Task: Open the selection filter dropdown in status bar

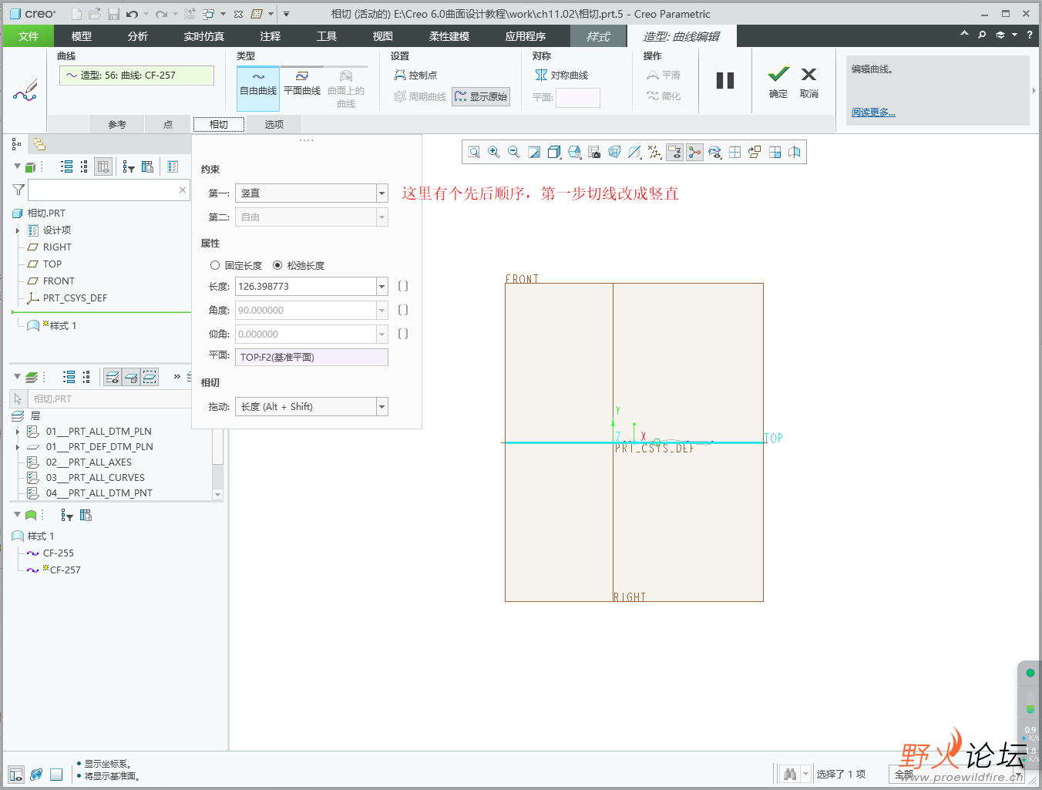Action: pyautogui.click(x=1017, y=775)
